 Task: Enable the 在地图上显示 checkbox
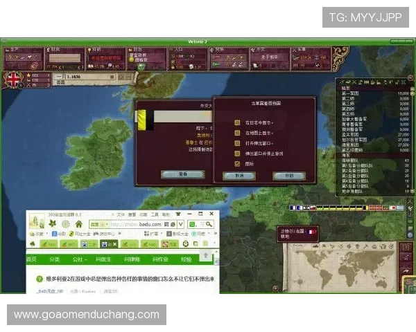pos(237,133)
